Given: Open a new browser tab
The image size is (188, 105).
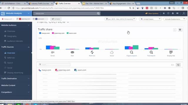Looking at the screenshot, I should pyautogui.click(x=138, y=3).
